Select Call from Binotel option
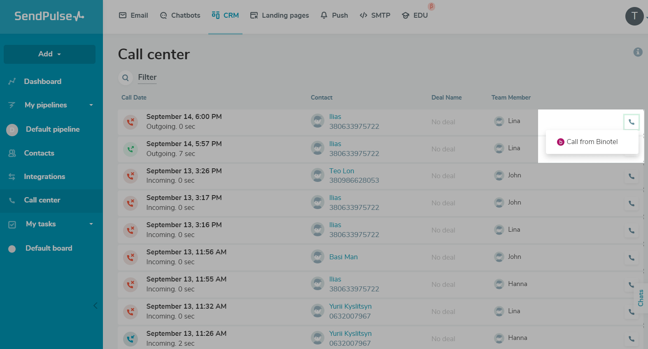The image size is (648, 349). tap(592, 142)
